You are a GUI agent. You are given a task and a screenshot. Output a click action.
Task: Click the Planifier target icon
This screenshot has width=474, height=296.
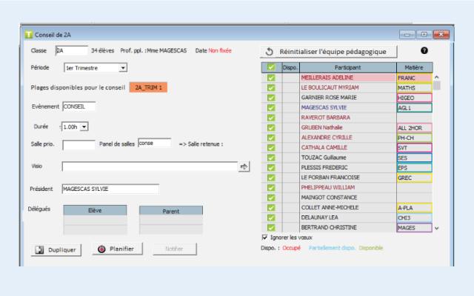click(x=101, y=249)
